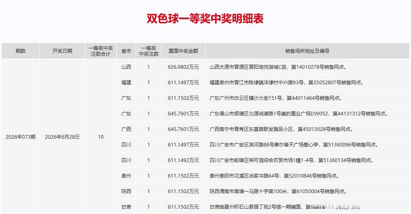
Task: Click the 广东广州市白云区横沙大街151号 address
Action: [276, 98]
